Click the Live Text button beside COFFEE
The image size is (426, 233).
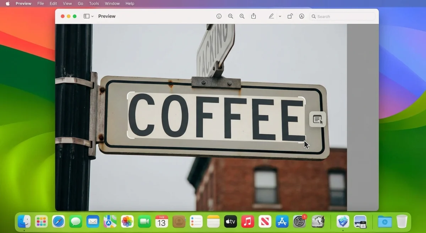pyautogui.click(x=317, y=120)
